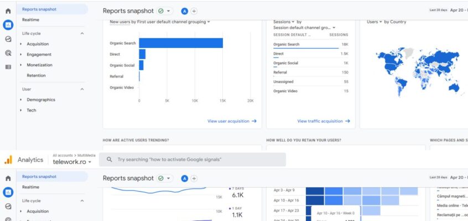This screenshot has height=221, width=468.
Task: Click the blue A badge in the lower header
Action: pyautogui.click(x=184, y=178)
